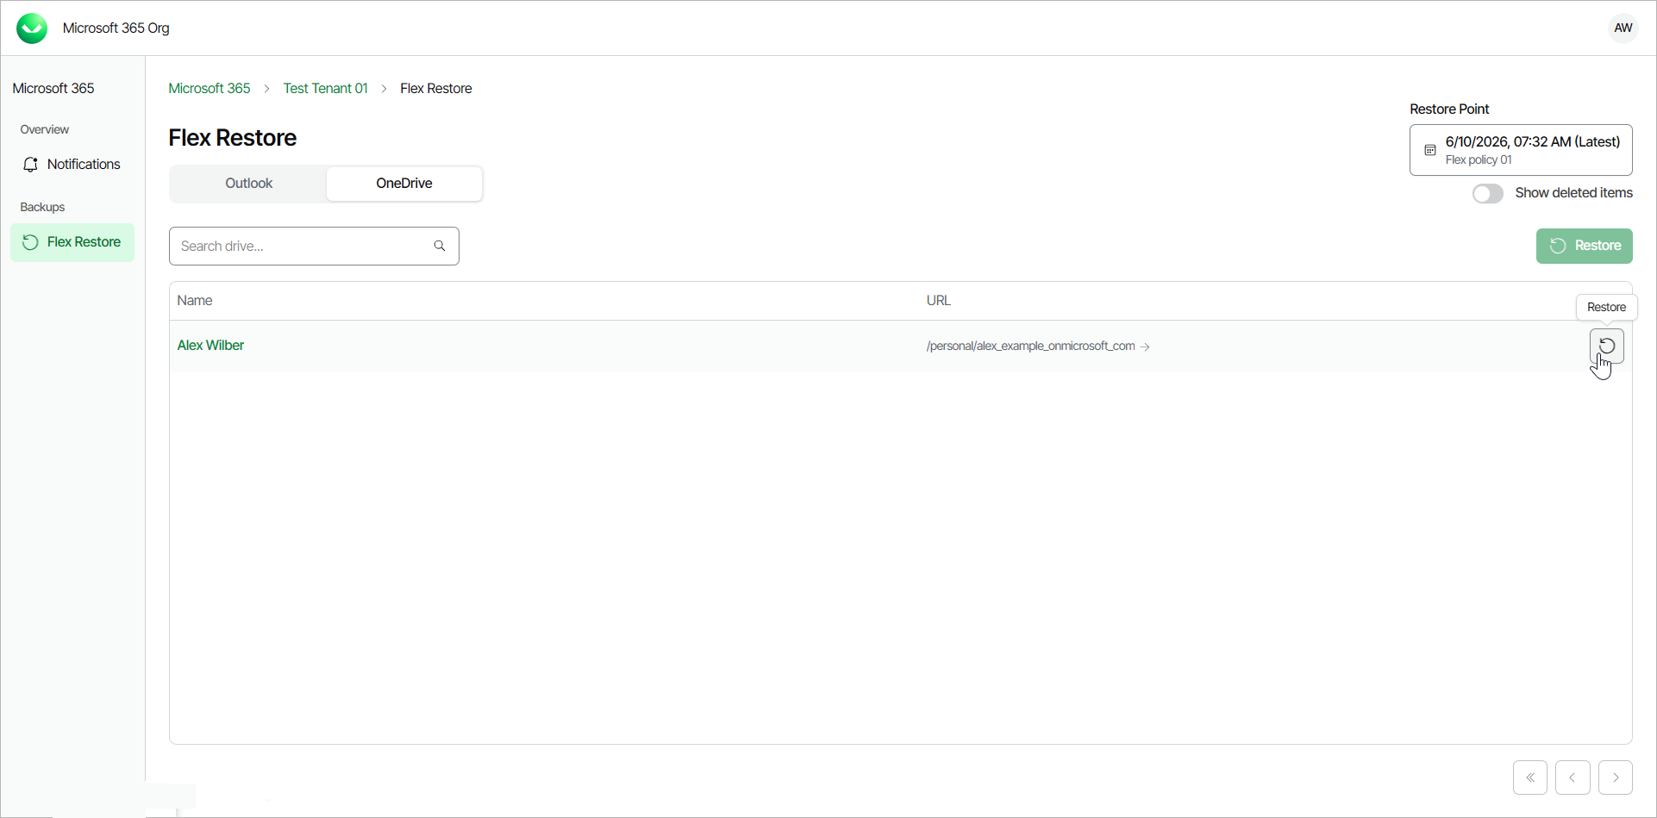Click the Flex Restore sidebar icon
The height and width of the screenshot is (818, 1657).
(x=30, y=242)
